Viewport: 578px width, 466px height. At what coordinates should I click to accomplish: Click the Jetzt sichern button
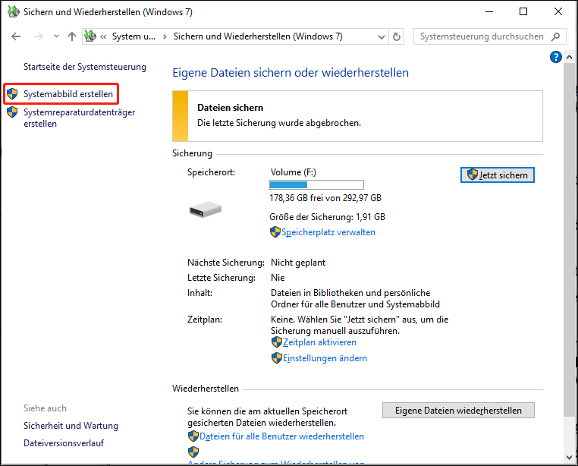coord(498,175)
